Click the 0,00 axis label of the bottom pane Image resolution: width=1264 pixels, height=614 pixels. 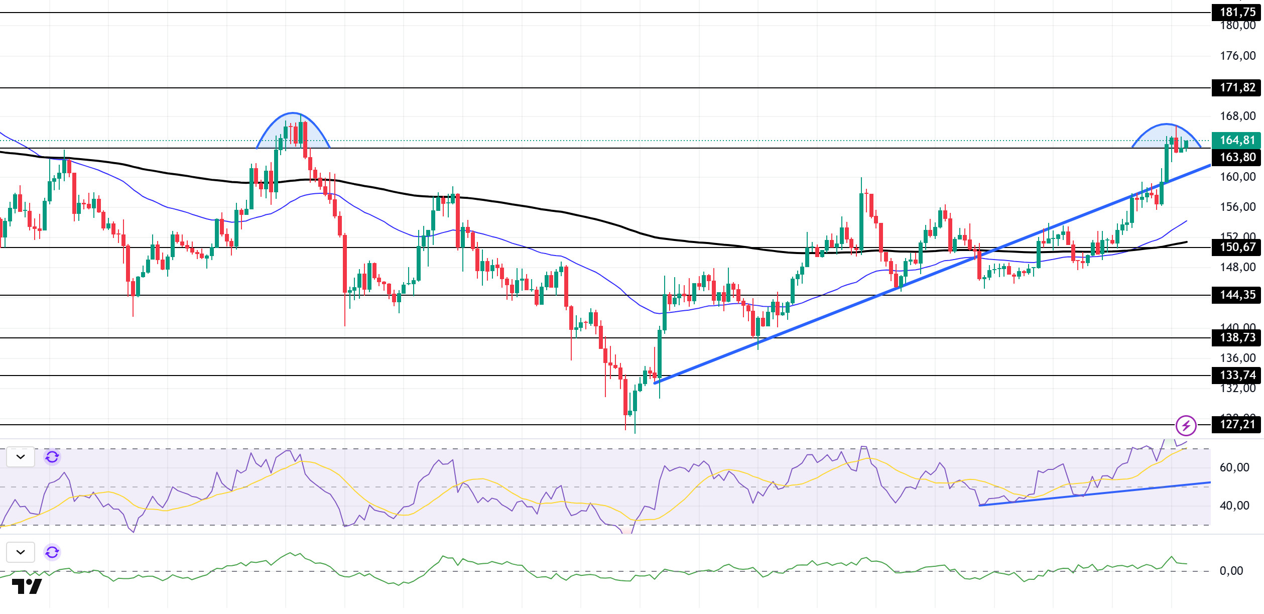click(x=1231, y=571)
